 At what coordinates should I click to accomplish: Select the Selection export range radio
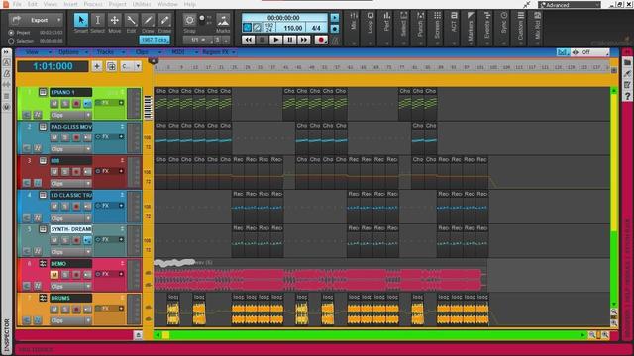11,41
